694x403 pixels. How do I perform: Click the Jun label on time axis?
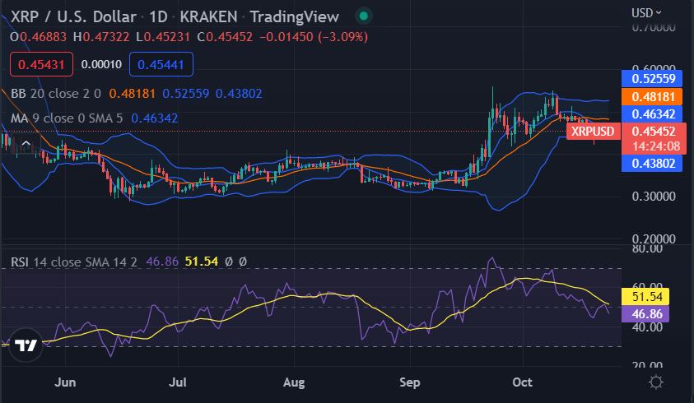[65, 382]
